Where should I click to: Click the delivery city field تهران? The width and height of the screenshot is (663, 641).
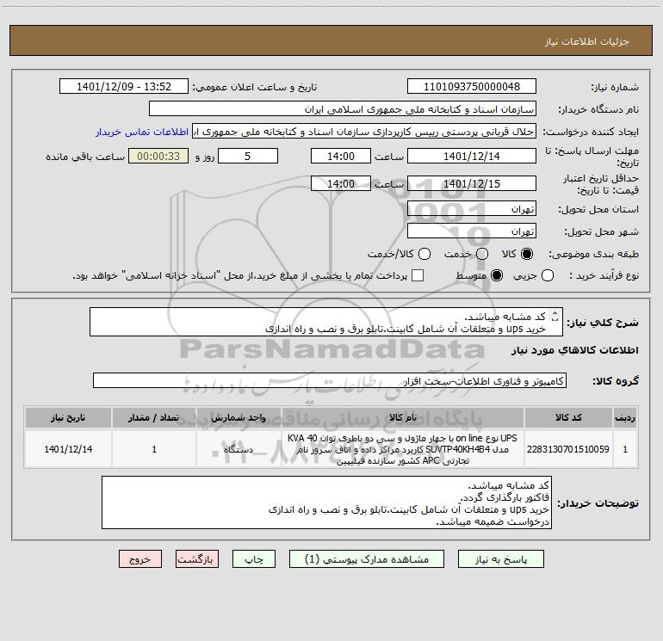click(472, 231)
